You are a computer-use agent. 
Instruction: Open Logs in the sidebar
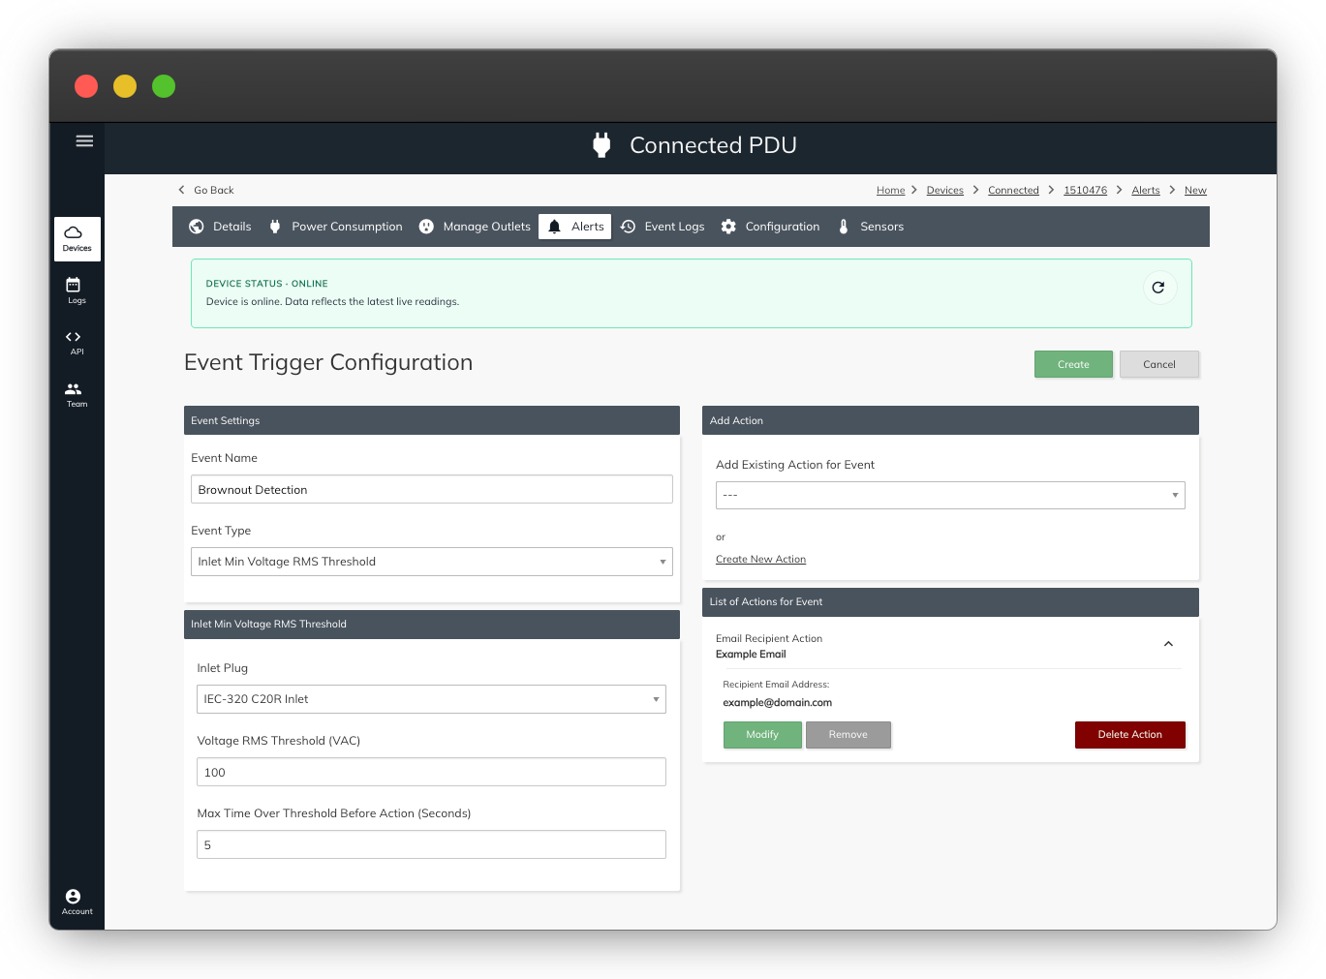click(77, 291)
